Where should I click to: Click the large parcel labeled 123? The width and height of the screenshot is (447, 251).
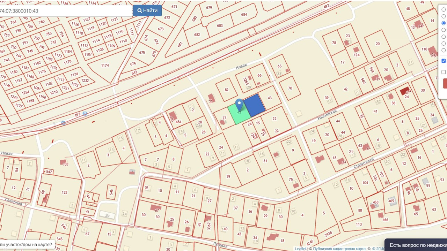click(64, 192)
